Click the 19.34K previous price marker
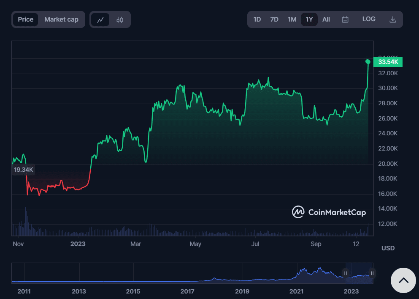This screenshot has height=299, width=419. coord(23,169)
